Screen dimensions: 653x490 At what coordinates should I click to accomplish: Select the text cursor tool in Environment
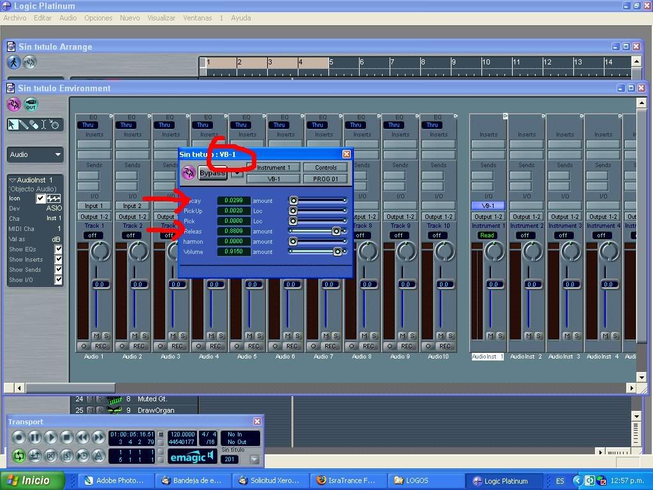click(x=43, y=124)
